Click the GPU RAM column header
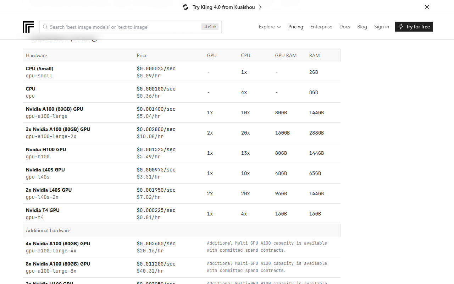The height and width of the screenshot is (284, 454). (x=286, y=55)
